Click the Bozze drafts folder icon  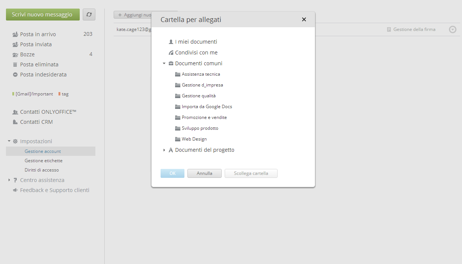[x=15, y=54]
